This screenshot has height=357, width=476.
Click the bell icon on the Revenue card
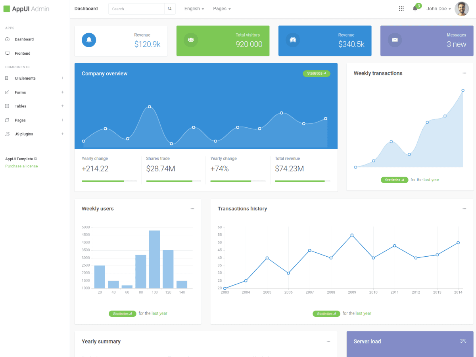click(x=89, y=40)
